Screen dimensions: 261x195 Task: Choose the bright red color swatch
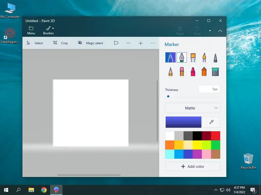[x=216, y=136]
